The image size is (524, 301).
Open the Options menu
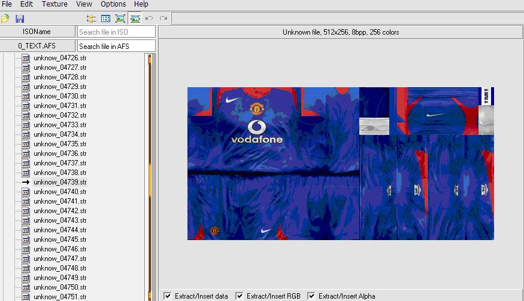click(x=113, y=4)
